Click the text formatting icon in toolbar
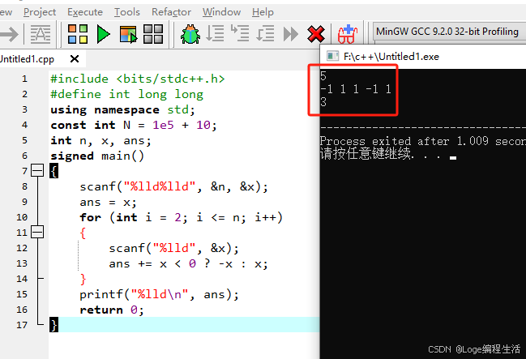The image size is (526, 359). coord(41,34)
